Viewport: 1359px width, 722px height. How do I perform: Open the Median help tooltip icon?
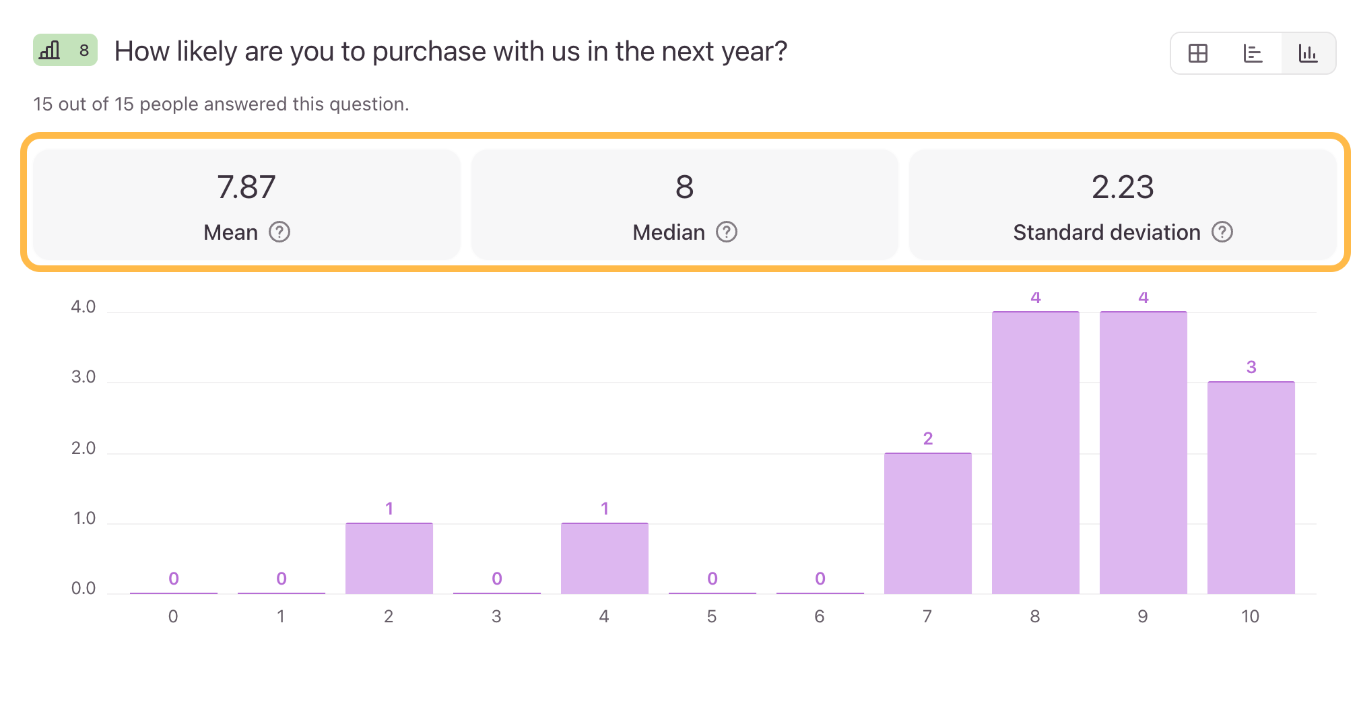click(727, 232)
